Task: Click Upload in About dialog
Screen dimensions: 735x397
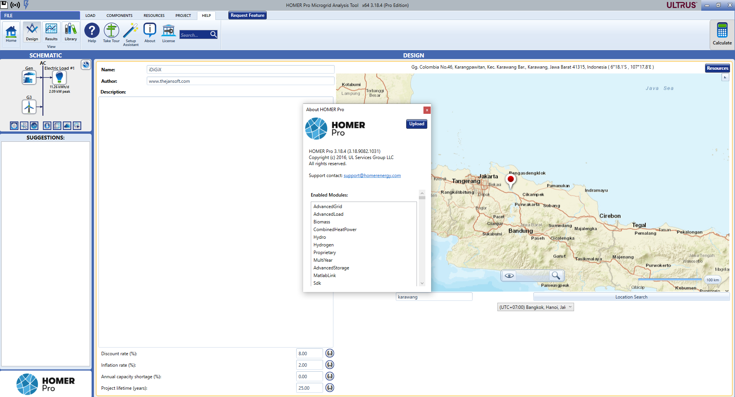Action: [417, 124]
